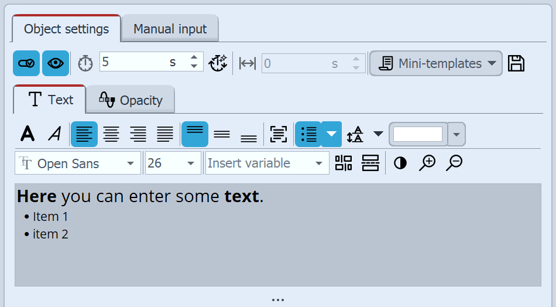
Task: Toggle the bullet list button
Action: (x=308, y=134)
